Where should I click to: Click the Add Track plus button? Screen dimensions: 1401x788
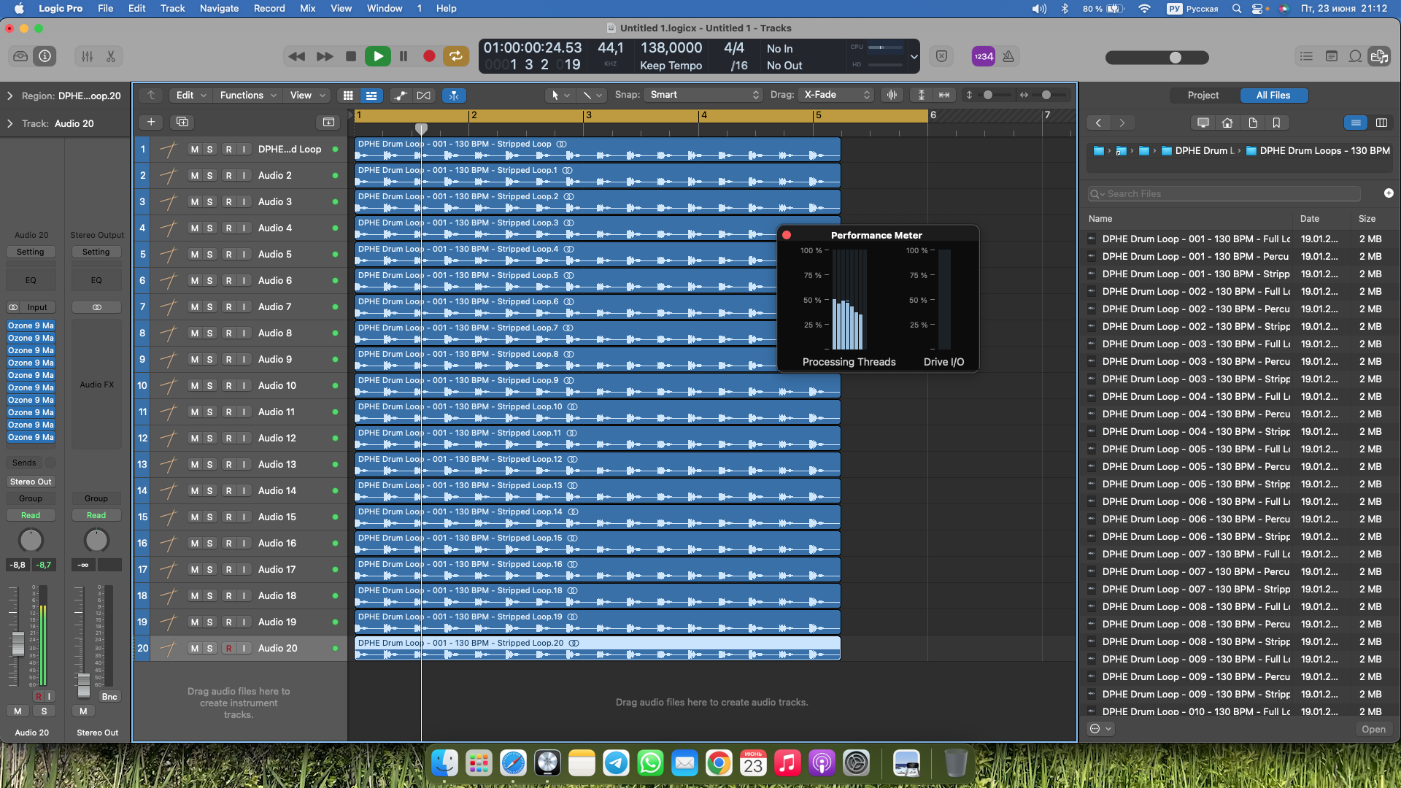(151, 122)
